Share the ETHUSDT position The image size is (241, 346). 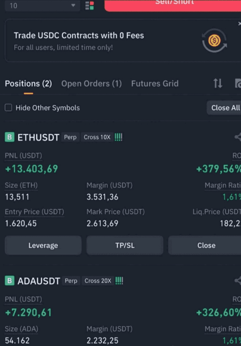pyautogui.click(x=238, y=137)
